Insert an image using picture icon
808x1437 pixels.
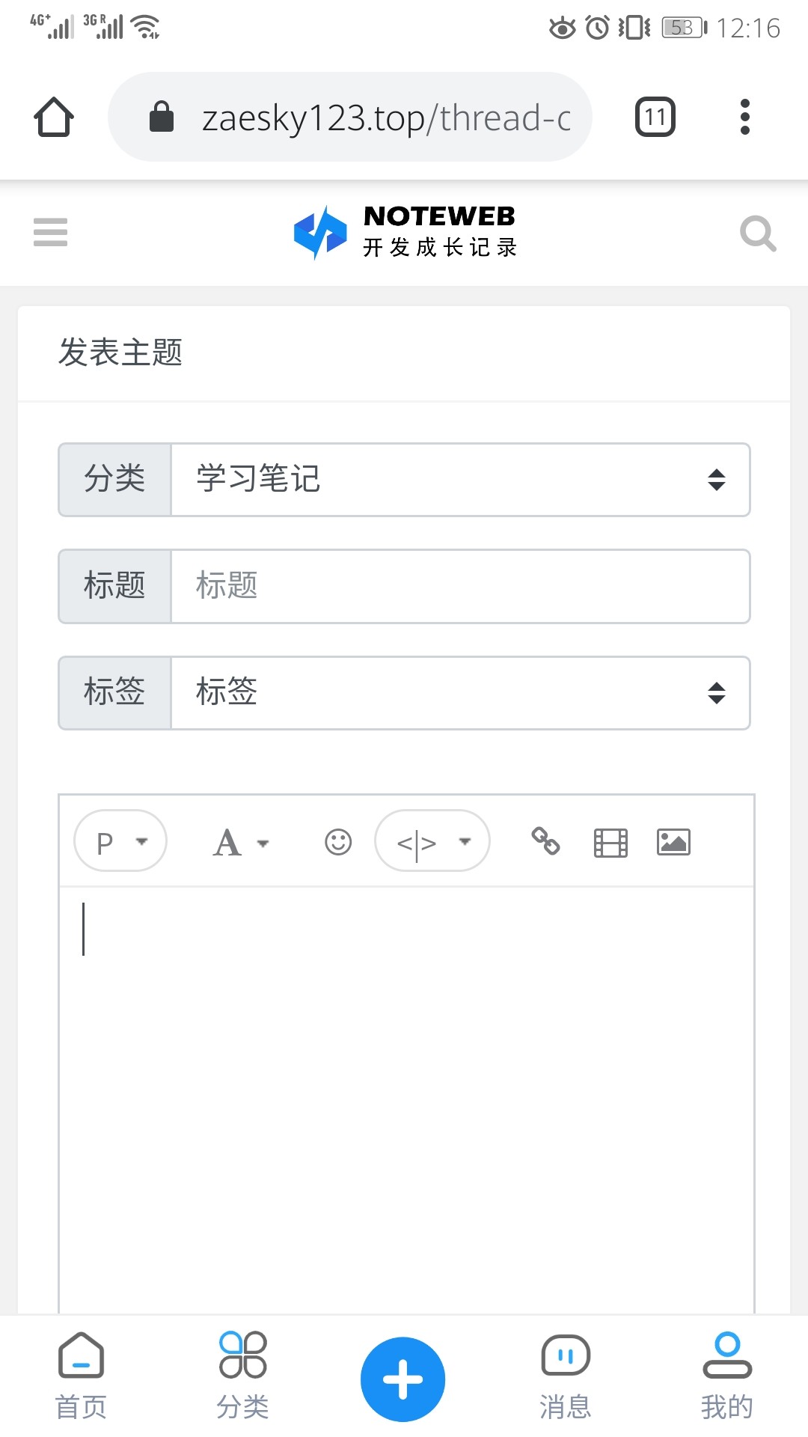(x=673, y=842)
